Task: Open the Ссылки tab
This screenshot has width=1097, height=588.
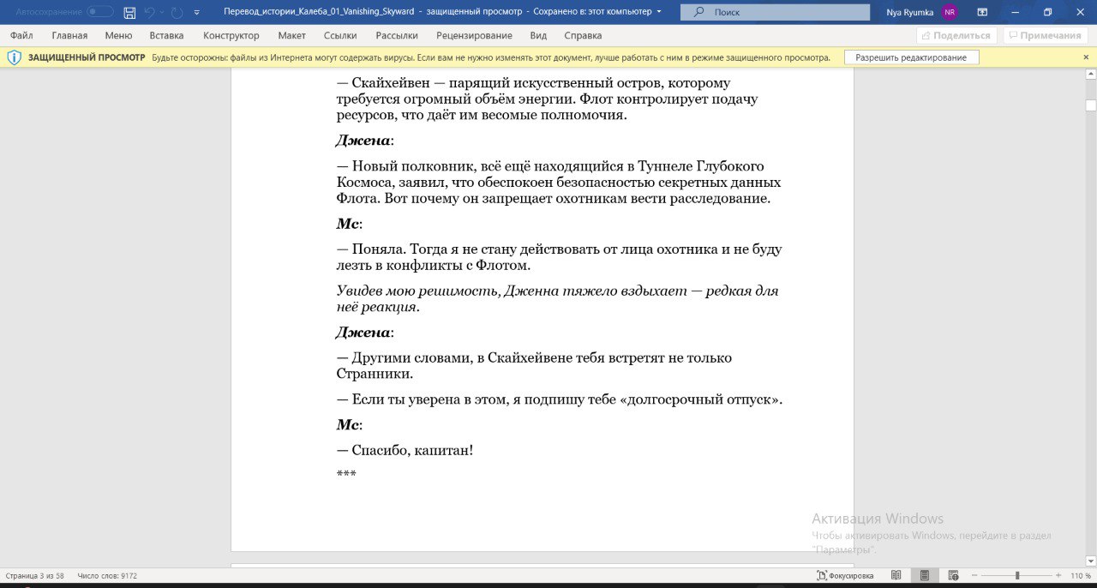Action: click(x=340, y=35)
